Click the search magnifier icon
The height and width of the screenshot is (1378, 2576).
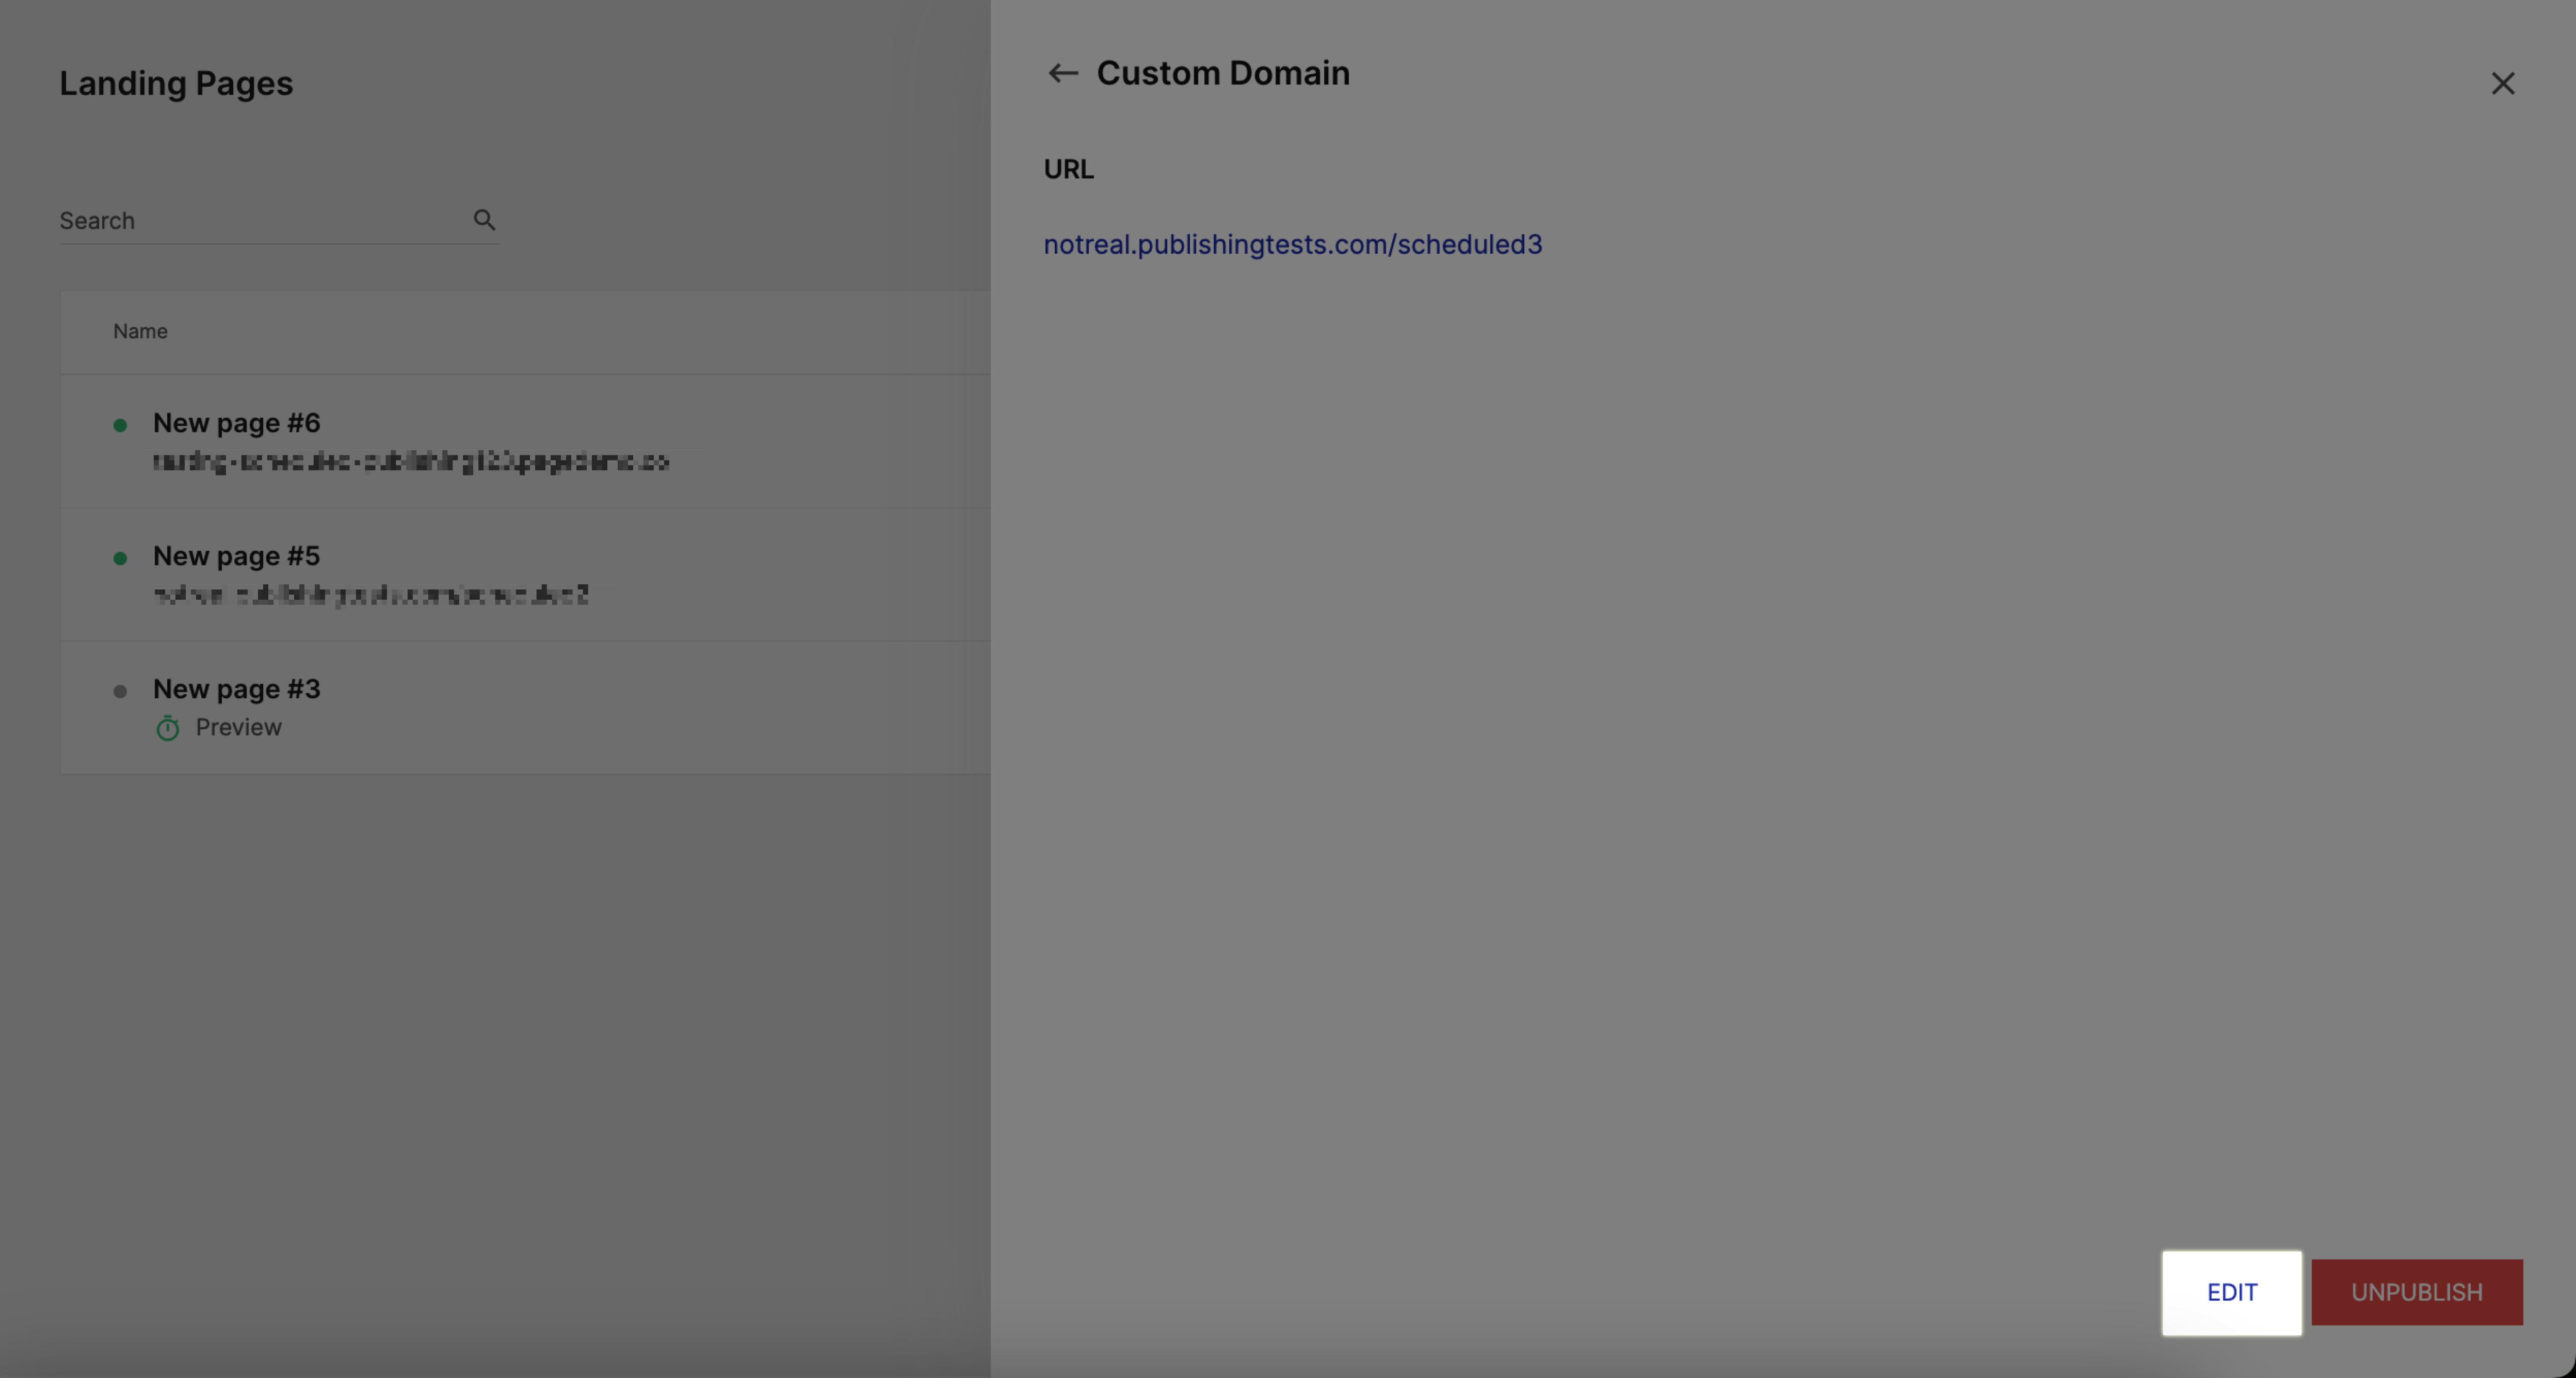[x=484, y=220]
